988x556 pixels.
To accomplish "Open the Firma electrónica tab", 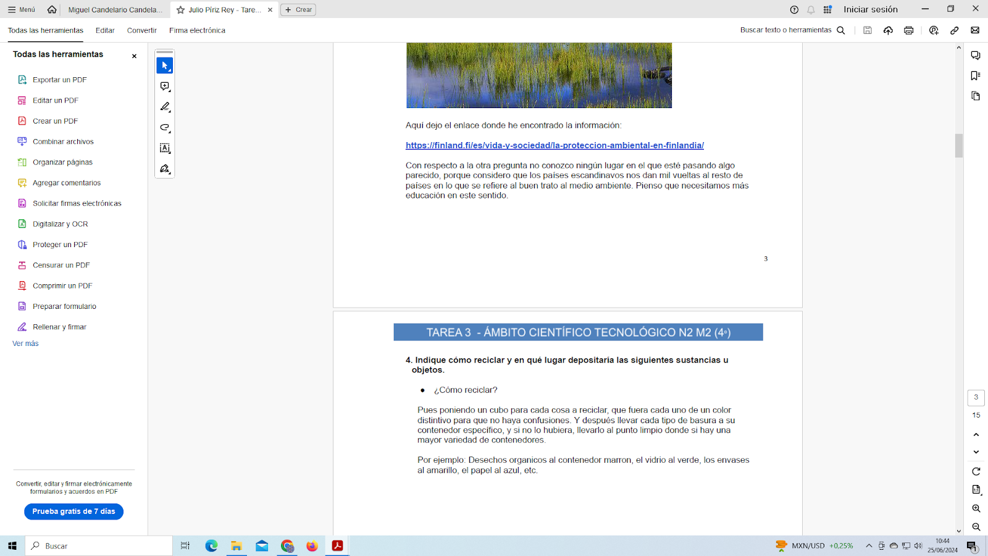I will [x=197, y=30].
